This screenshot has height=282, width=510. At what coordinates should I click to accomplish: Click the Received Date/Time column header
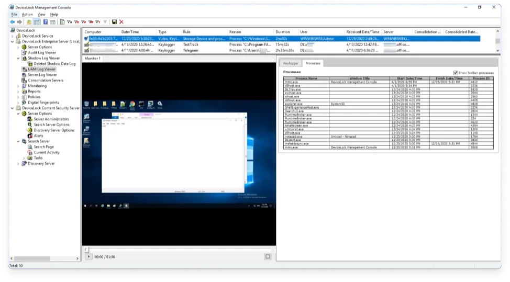(x=363, y=32)
